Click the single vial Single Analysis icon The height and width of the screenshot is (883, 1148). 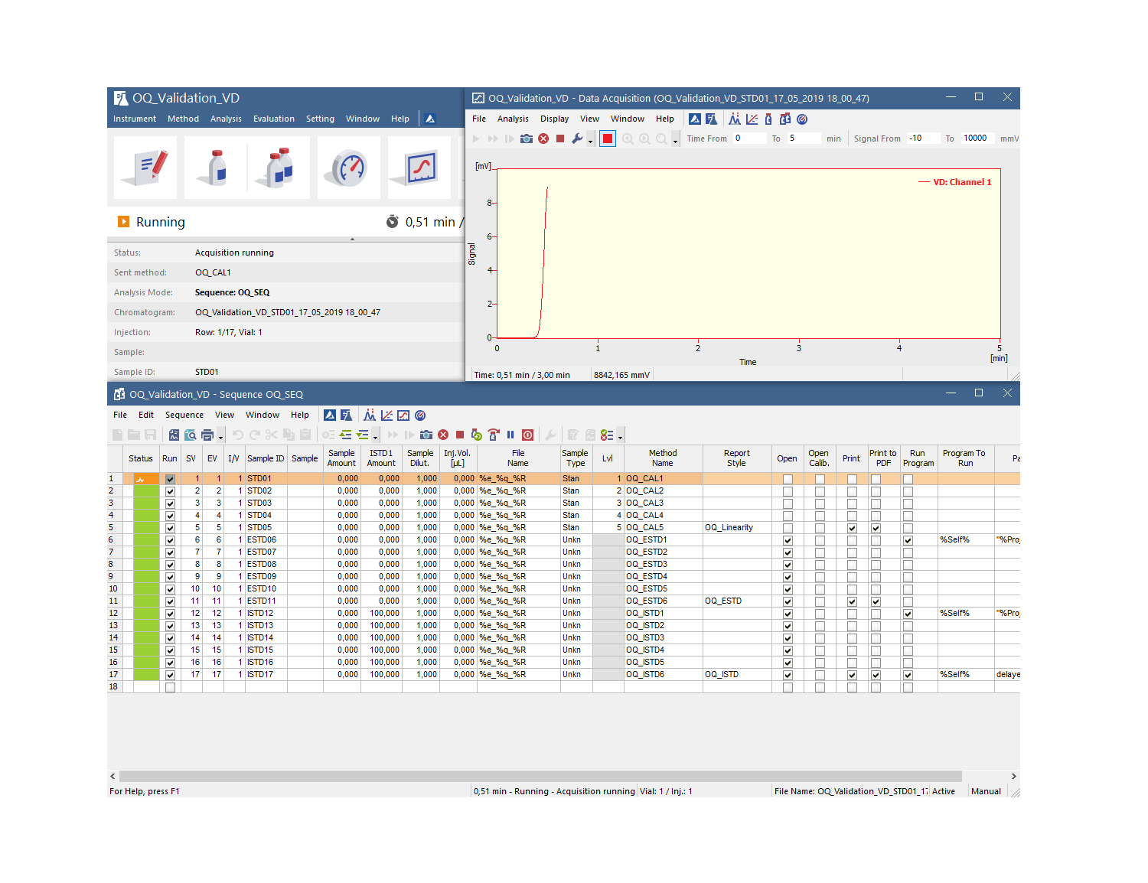(216, 168)
